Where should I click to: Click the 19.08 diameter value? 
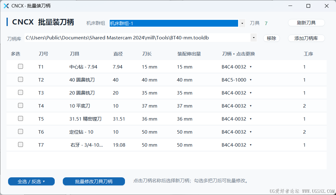point(119,145)
